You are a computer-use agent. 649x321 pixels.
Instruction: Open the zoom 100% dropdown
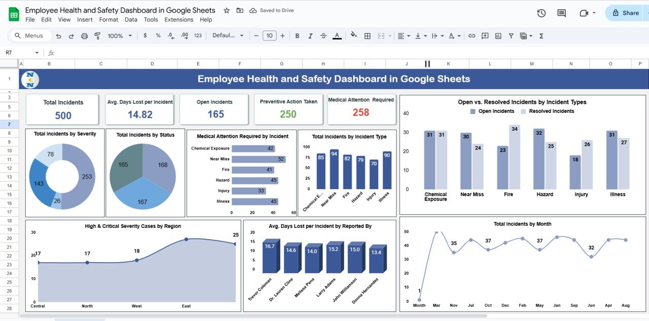click(x=120, y=36)
